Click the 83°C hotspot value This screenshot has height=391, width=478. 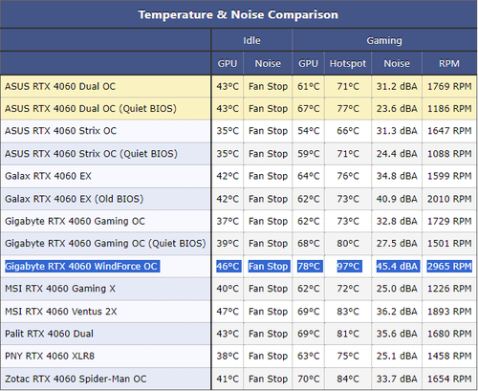(x=348, y=312)
